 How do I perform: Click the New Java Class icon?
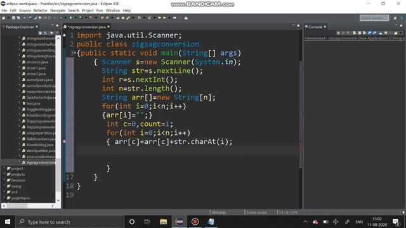pyautogui.click(x=107, y=18)
